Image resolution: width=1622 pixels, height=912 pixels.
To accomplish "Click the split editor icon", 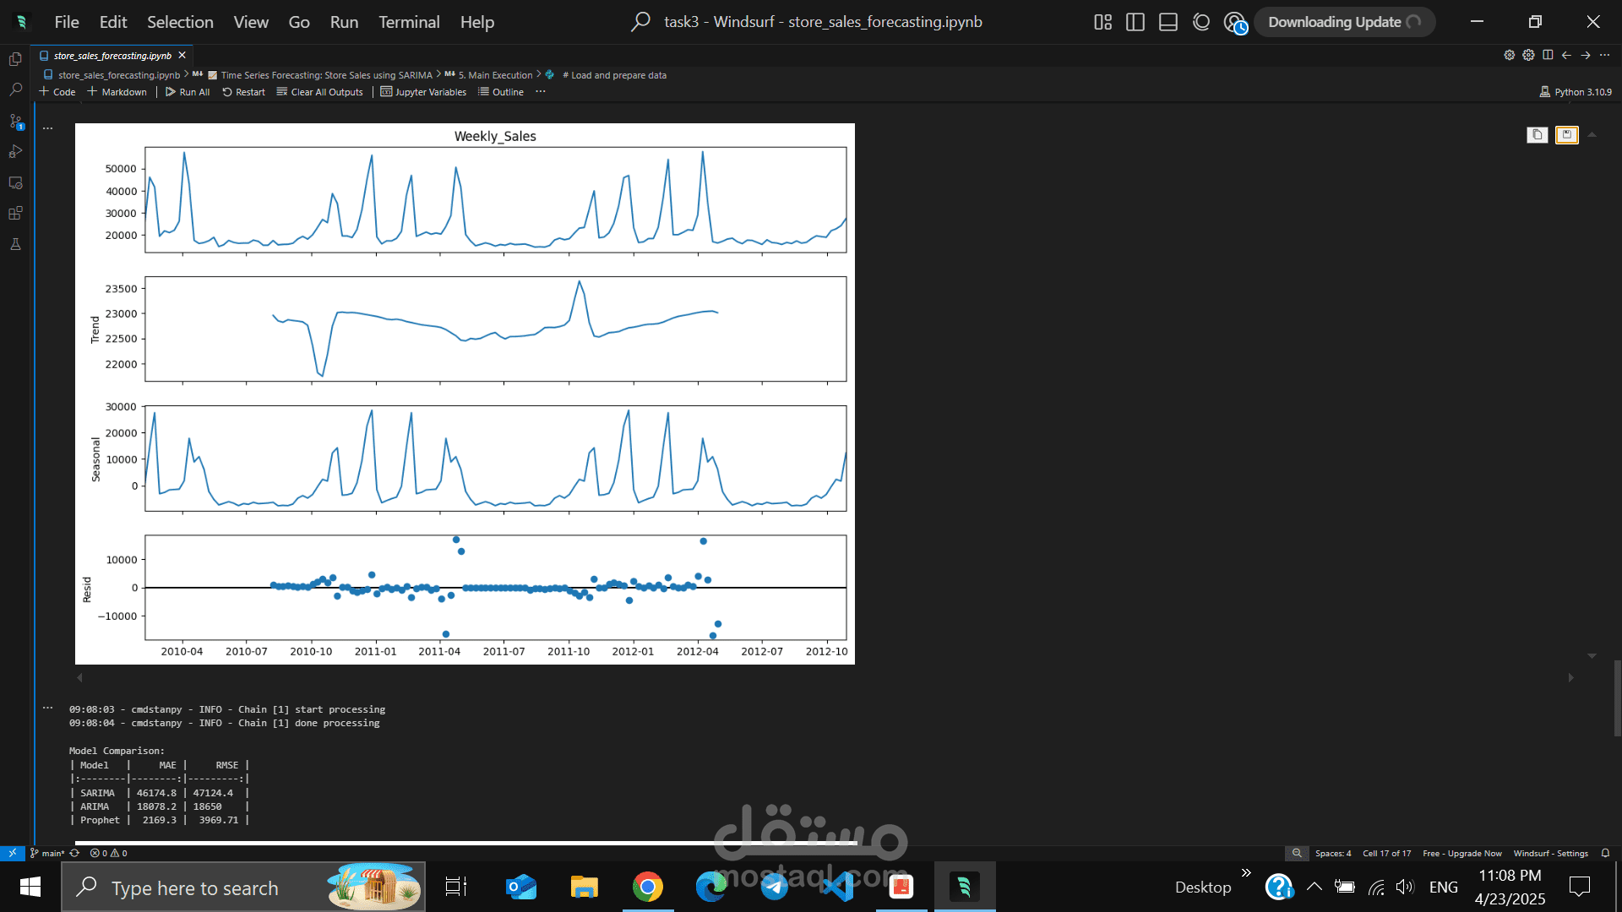I will [1548, 55].
